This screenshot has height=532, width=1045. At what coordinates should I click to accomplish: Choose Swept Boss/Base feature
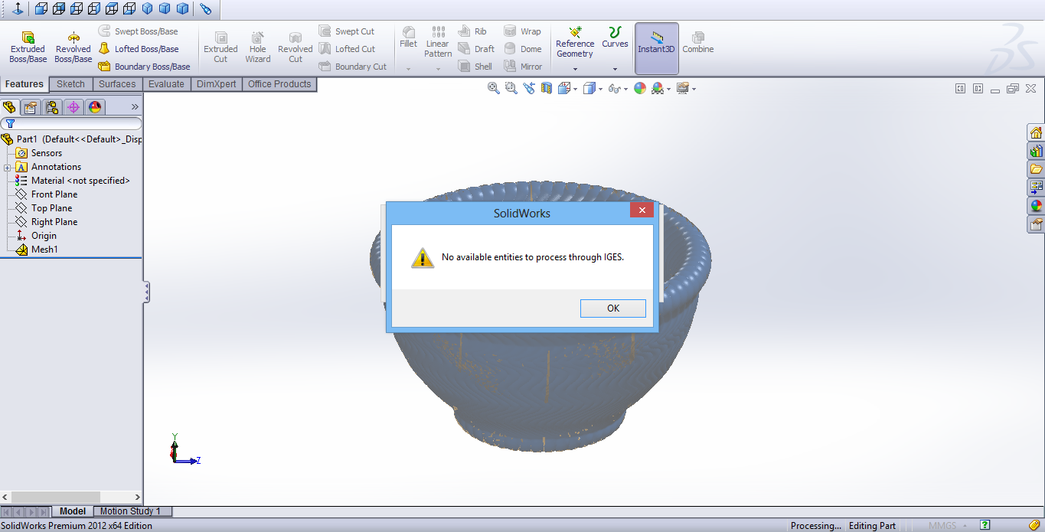coord(139,31)
